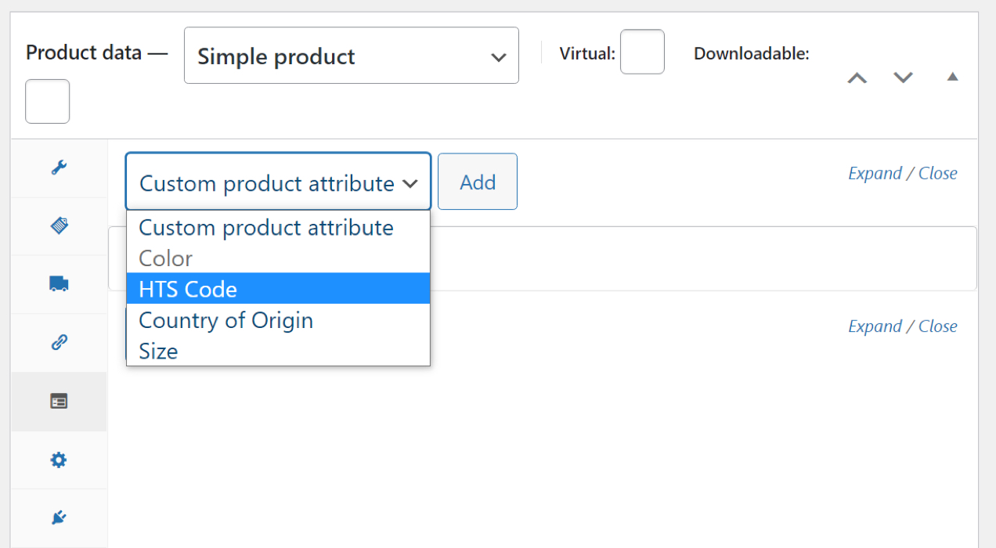Enable the Virtual checkbox
This screenshot has width=996, height=548.
(x=642, y=52)
